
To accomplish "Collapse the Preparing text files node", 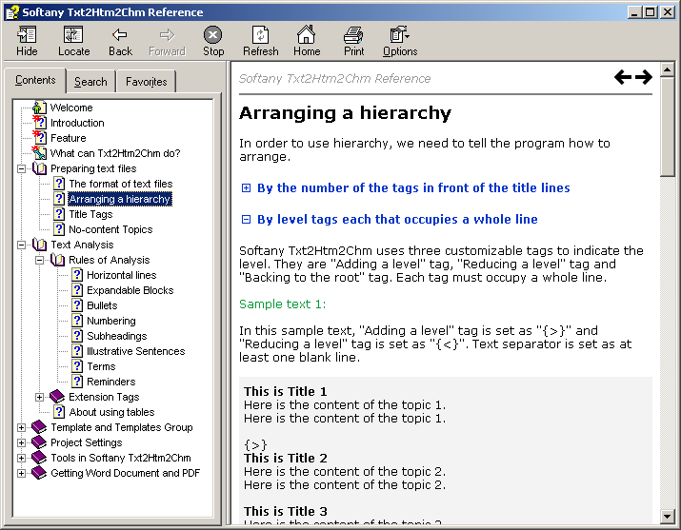I will tap(21, 168).
